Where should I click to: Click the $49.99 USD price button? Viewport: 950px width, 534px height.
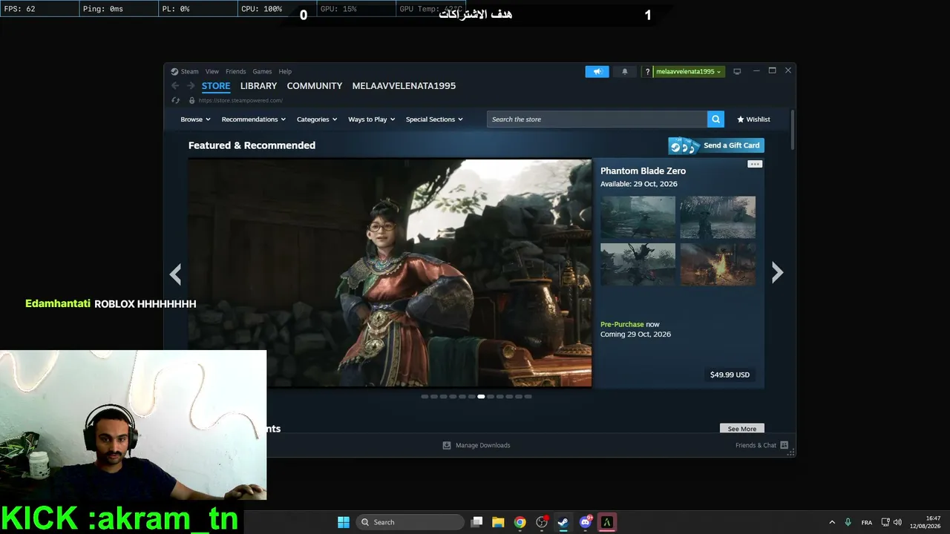[730, 375]
